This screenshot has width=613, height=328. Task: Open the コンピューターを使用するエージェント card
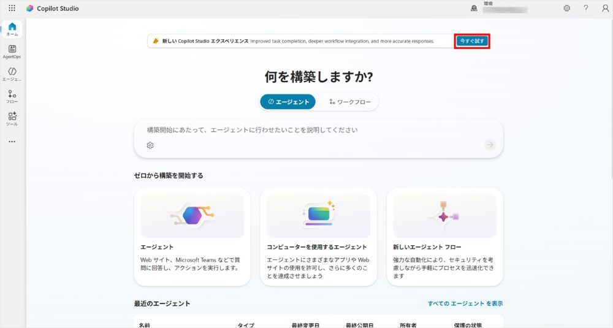(x=318, y=237)
